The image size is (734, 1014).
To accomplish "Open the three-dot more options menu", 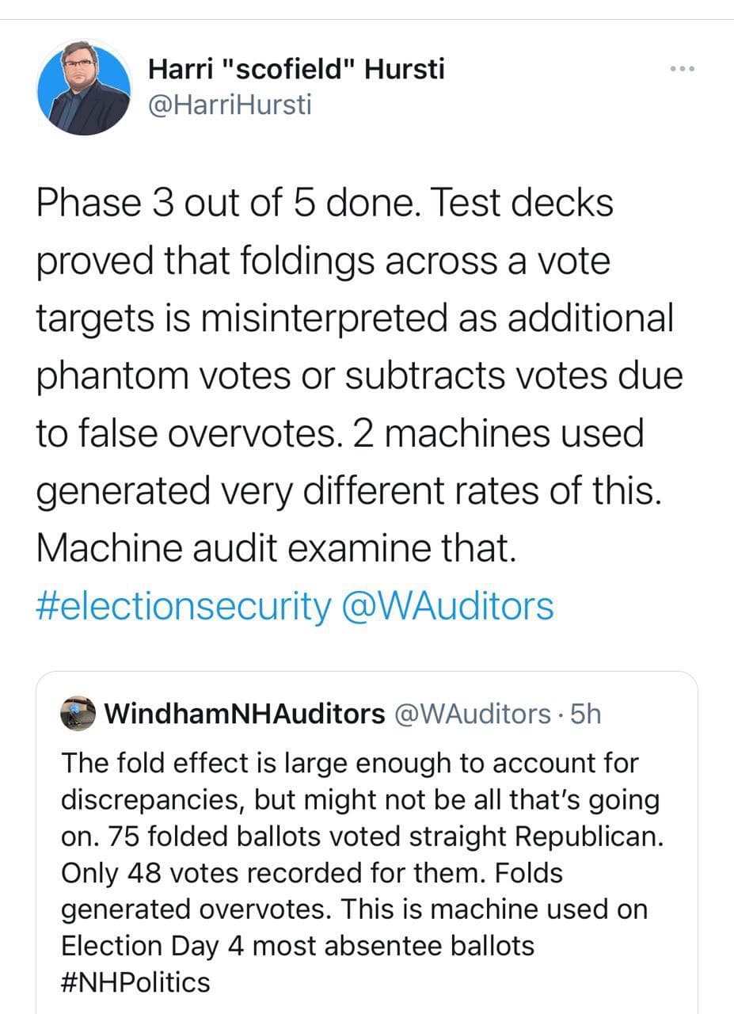I will [682, 70].
